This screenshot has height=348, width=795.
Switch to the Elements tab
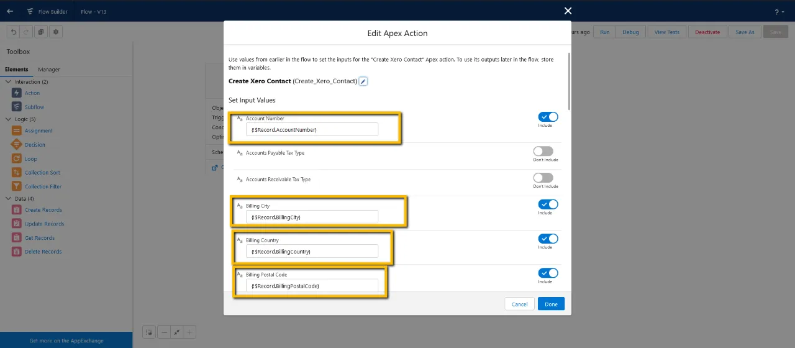17,70
